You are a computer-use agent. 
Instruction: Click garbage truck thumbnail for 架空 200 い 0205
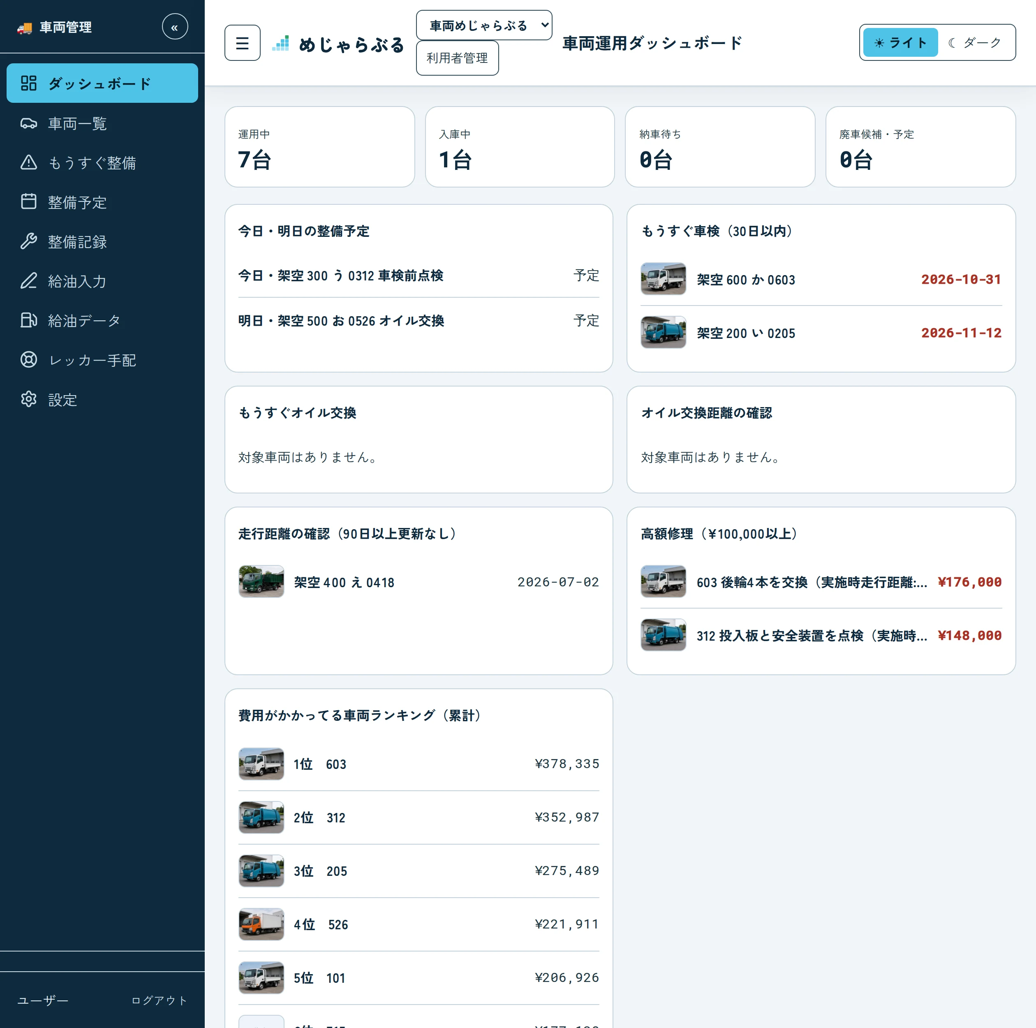[663, 333]
